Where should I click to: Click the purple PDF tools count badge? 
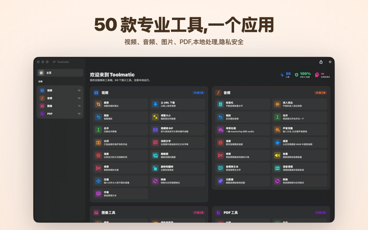coord(320,213)
